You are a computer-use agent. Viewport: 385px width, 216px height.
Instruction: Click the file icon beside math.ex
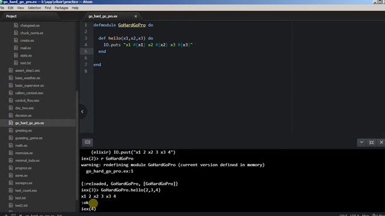click(x=11, y=145)
